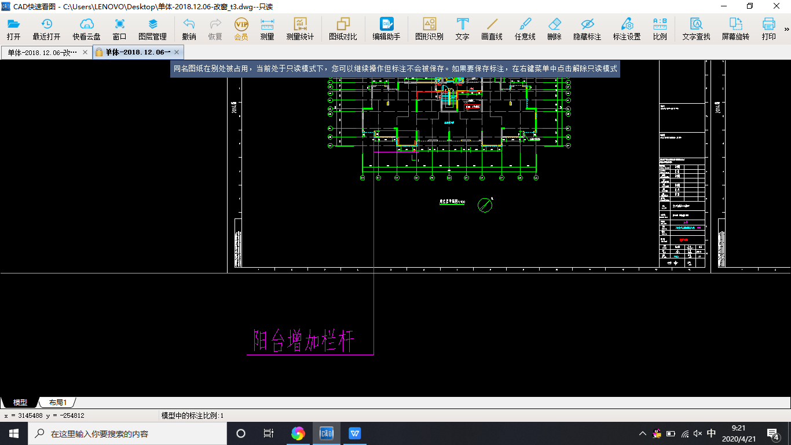This screenshot has height=445, width=791.
Task: Toggle 隐藏标注 hide annotations
Action: 587,29
